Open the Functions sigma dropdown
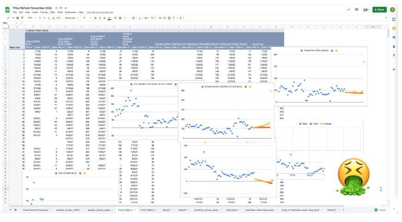 click(x=182, y=18)
